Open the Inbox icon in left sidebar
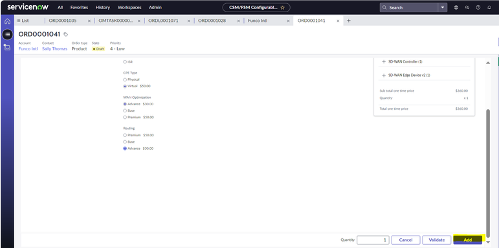The image size is (499, 248). click(x=7, y=47)
